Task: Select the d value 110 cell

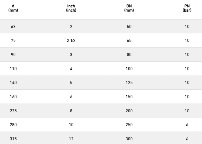Action: pyautogui.click(x=13, y=69)
